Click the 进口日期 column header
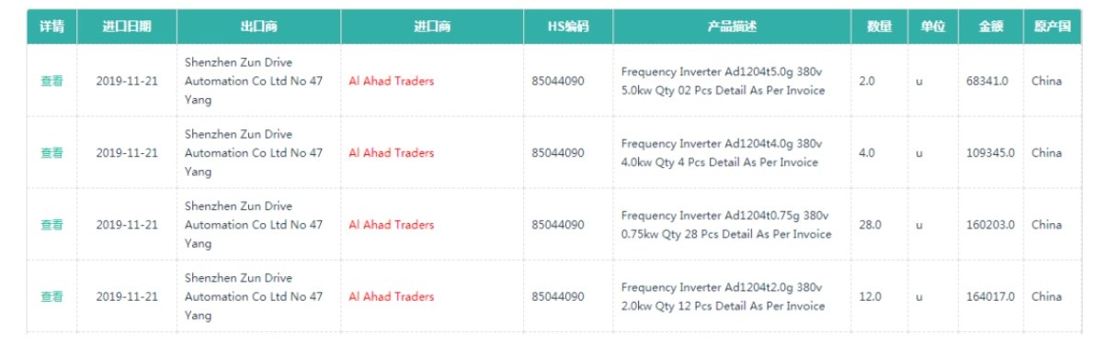 (127, 27)
